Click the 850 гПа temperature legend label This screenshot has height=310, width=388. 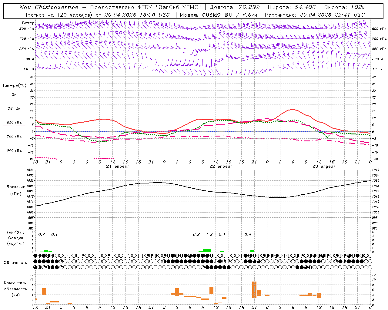pos(14,123)
